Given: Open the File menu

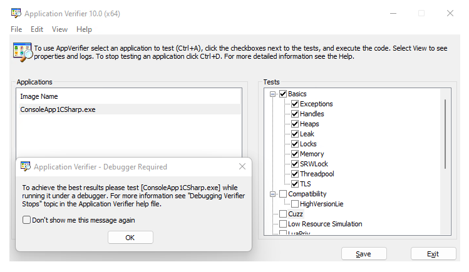Looking at the screenshot, I should click(16, 29).
